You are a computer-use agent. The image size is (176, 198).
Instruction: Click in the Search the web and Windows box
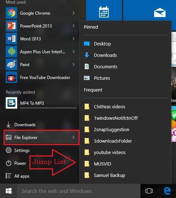click(79, 191)
